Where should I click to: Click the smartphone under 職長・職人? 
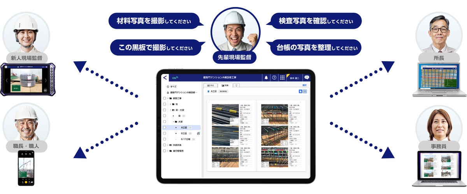coord(26,168)
